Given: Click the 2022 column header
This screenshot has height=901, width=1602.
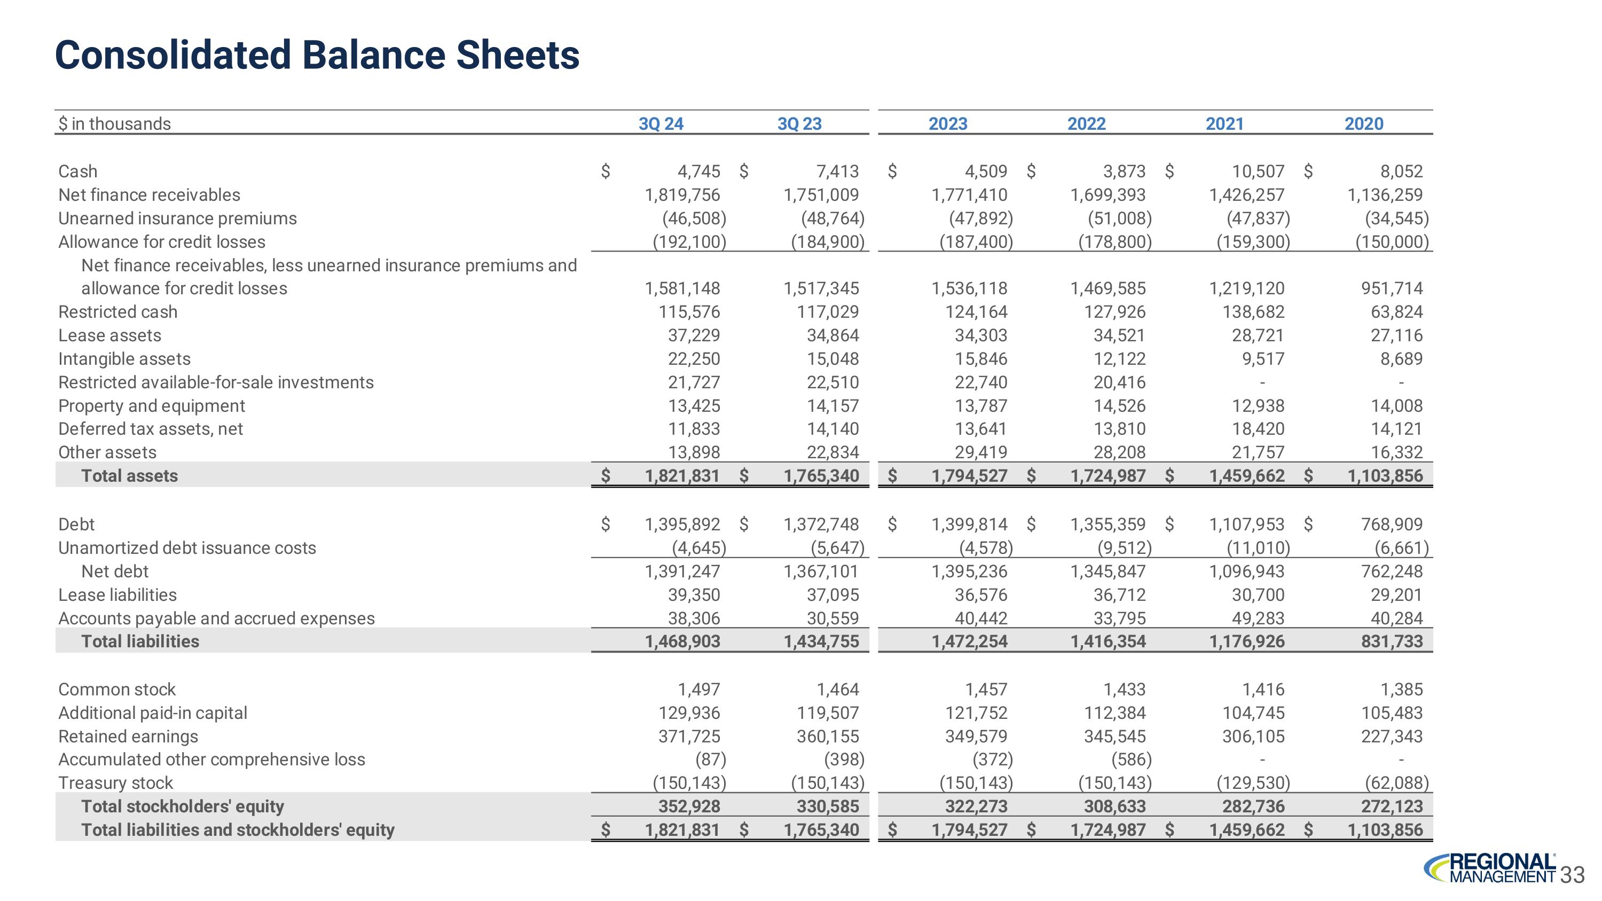Looking at the screenshot, I should coord(1087,124).
